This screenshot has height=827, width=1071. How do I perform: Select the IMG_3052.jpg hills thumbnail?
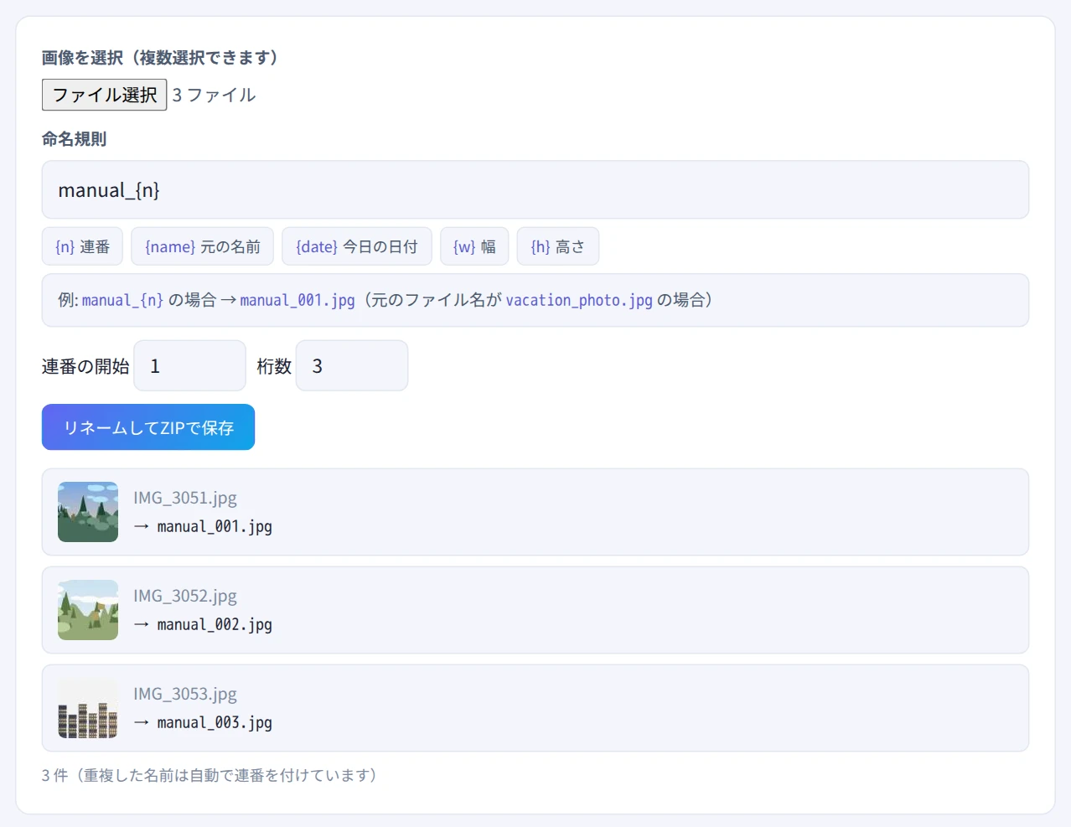coord(88,610)
